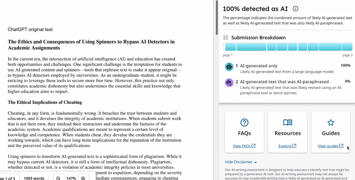Click the "147%" zoom level indicator
Viewport: 355px width, 180px height.
coord(71,178)
